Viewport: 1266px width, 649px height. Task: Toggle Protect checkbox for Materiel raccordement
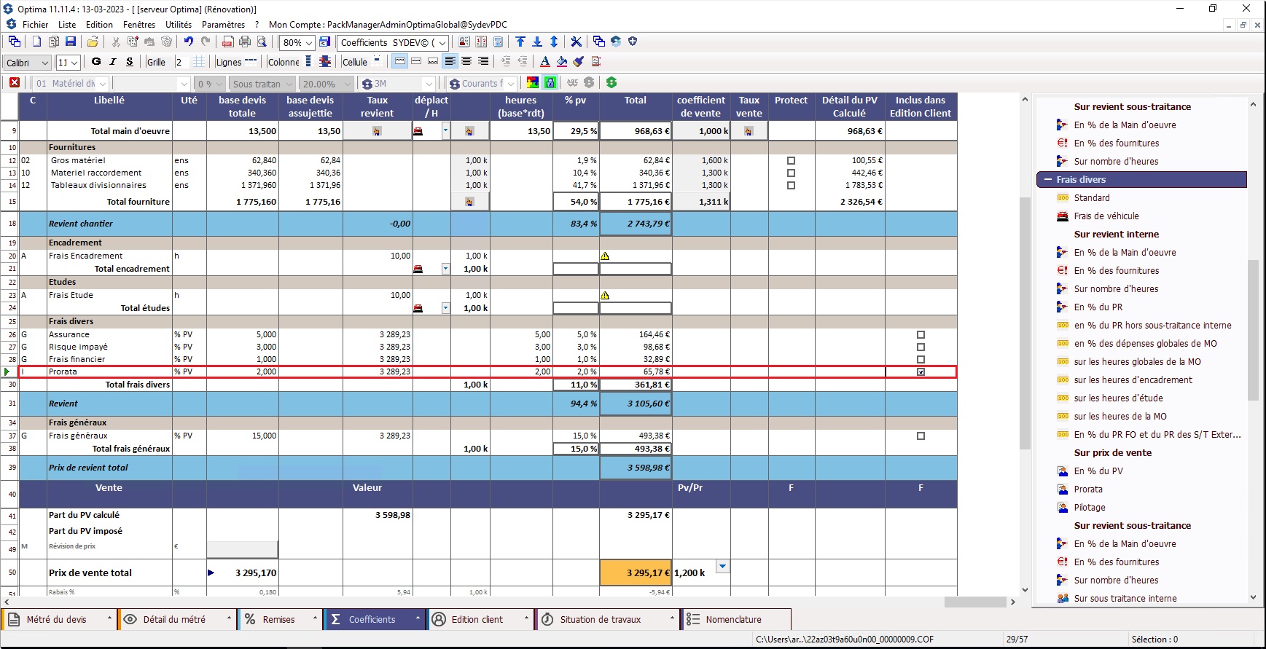tap(791, 173)
